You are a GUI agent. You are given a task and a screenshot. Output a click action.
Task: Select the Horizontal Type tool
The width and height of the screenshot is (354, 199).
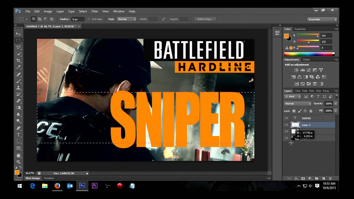pos(19,135)
